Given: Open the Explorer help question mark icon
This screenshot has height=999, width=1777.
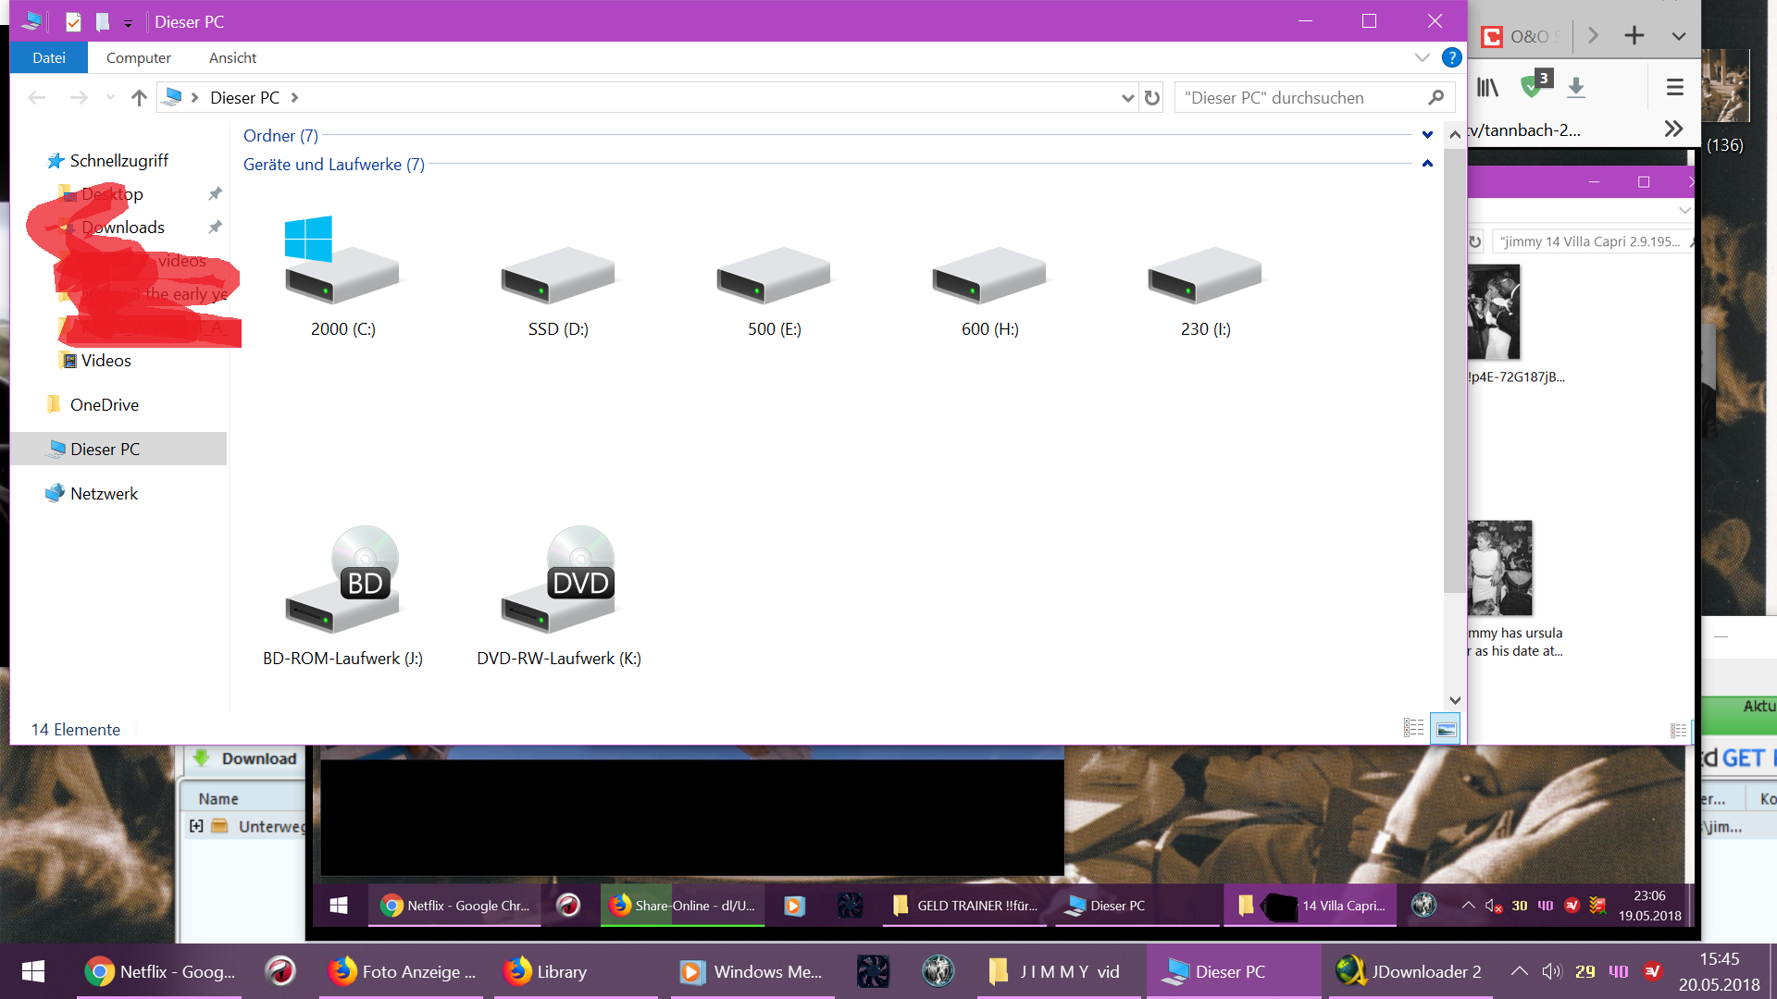Looking at the screenshot, I should coord(1451,57).
